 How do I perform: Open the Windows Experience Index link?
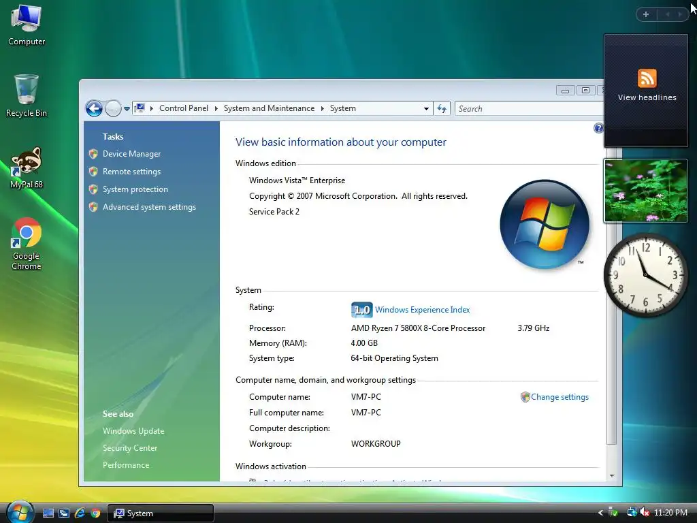[422, 310]
